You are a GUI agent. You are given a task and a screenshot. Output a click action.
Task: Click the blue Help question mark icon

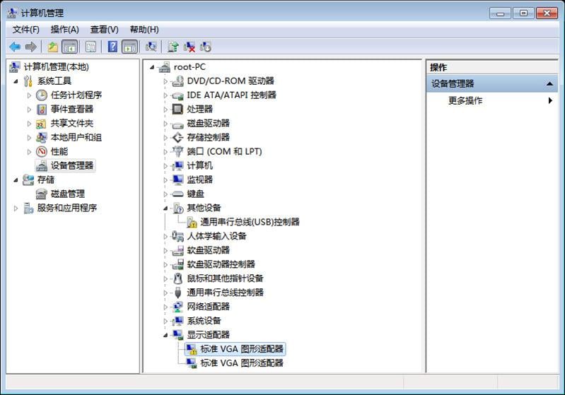click(x=112, y=47)
